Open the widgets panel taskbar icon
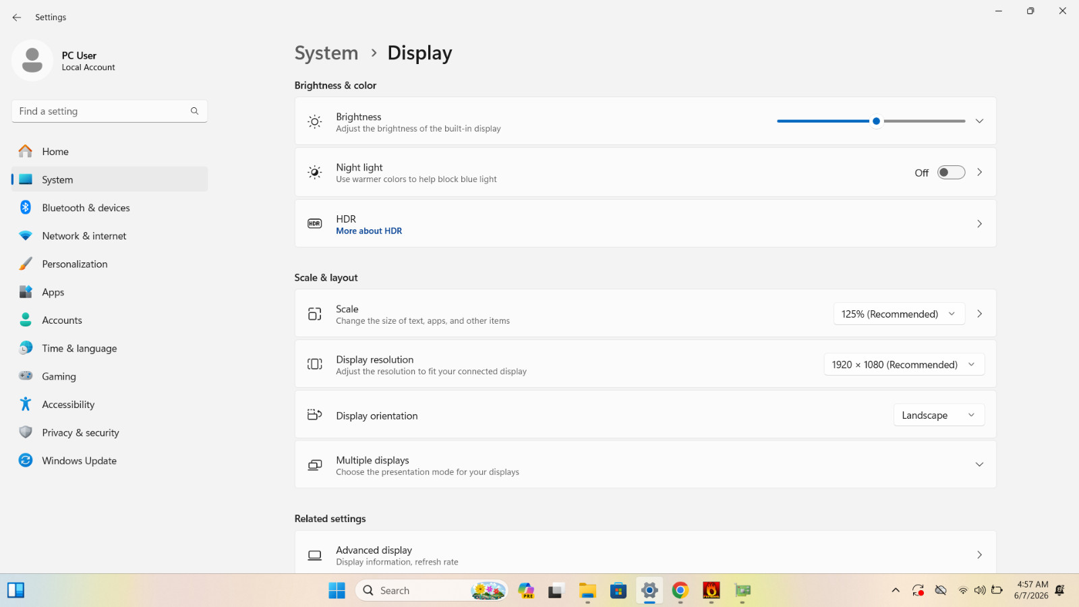 tap(16, 591)
